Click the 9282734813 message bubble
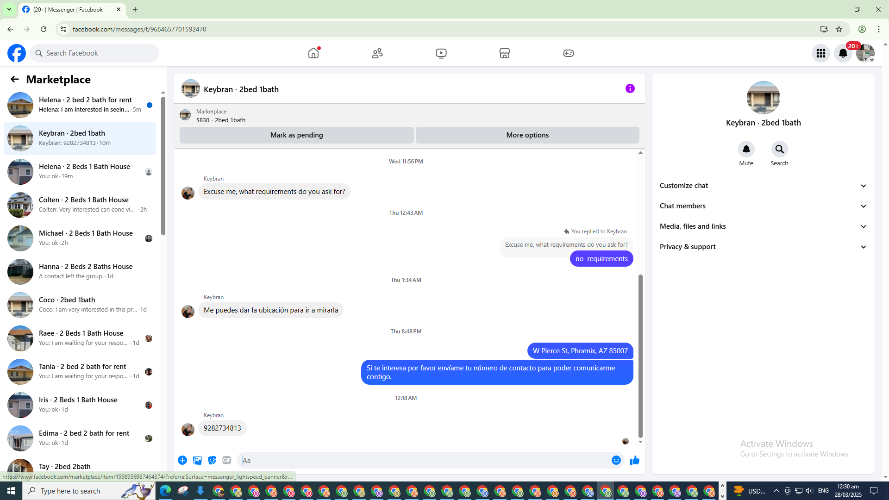The width and height of the screenshot is (889, 500). (x=222, y=428)
